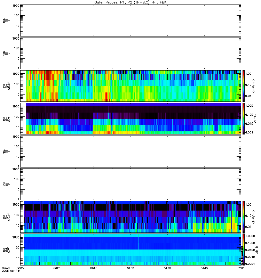Click the thc fbk scm1 color bar
This screenshot has width=261, height=278.
tap(244, 250)
